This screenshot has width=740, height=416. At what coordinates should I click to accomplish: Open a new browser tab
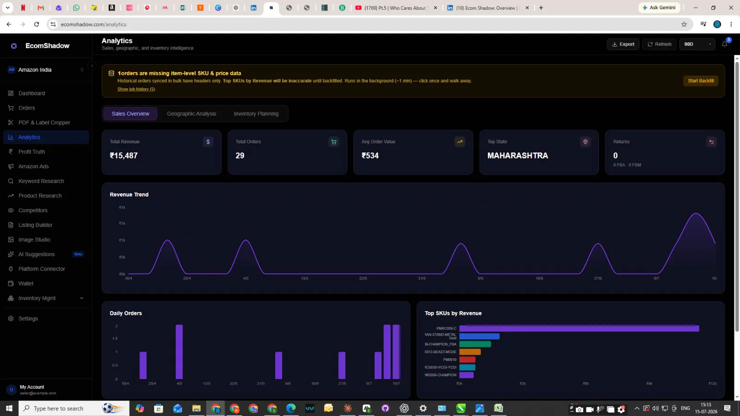541,8
